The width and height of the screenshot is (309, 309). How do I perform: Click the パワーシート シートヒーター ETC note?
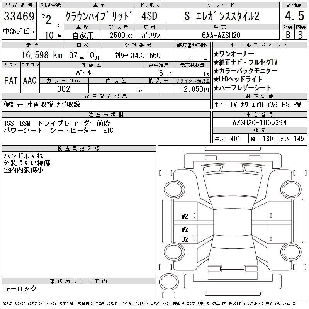click(x=59, y=131)
